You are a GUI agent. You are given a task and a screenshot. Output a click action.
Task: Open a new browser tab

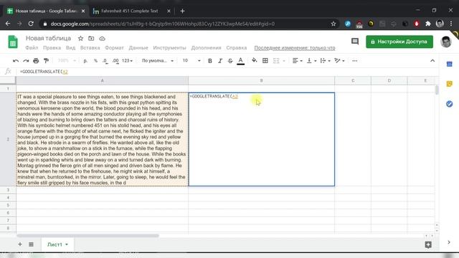[182, 11]
